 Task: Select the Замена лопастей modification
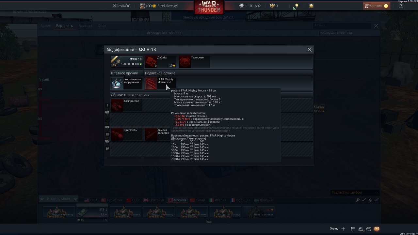pyautogui.click(x=158, y=134)
